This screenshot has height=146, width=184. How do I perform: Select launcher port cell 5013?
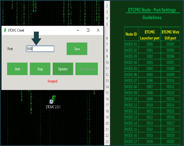[150, 123]
